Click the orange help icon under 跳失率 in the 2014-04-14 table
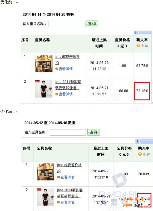 (x=138, y=46)
